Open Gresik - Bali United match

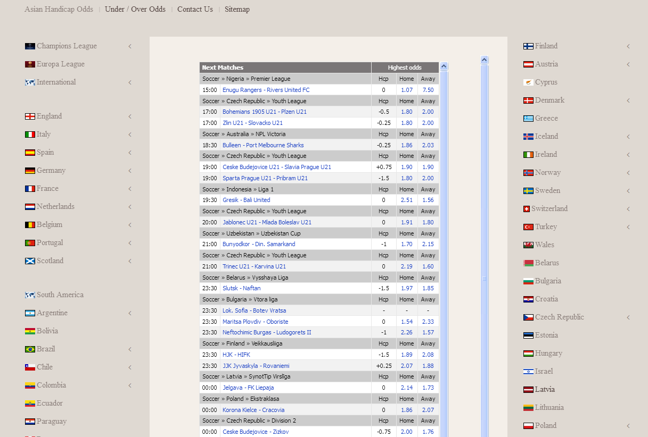(246, 200)
